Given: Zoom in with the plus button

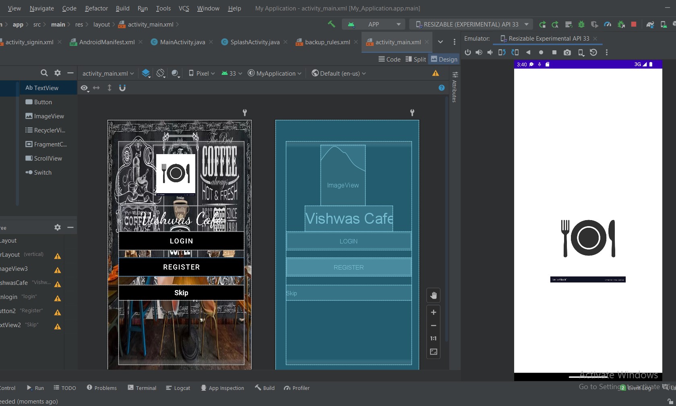Looking at the screenshot, I should coord(433,312).
